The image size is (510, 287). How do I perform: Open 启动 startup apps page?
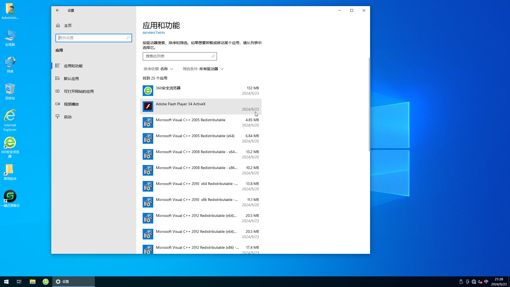point(94,117)
